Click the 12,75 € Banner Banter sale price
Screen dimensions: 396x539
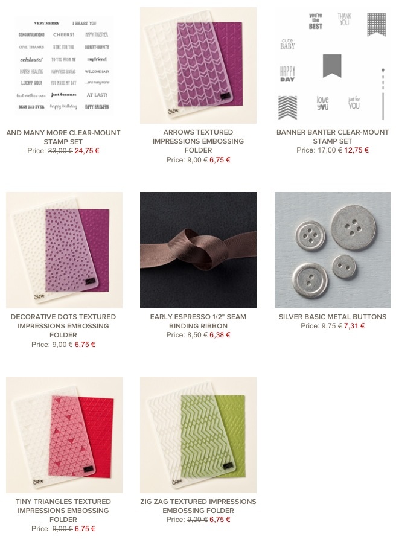(357, 150)
